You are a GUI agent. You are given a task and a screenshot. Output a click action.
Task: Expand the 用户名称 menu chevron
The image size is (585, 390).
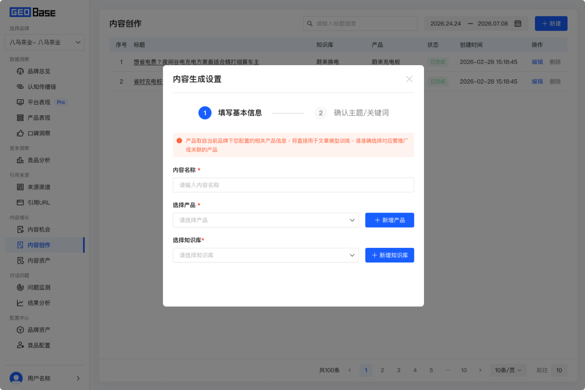[x=78, y=378]
